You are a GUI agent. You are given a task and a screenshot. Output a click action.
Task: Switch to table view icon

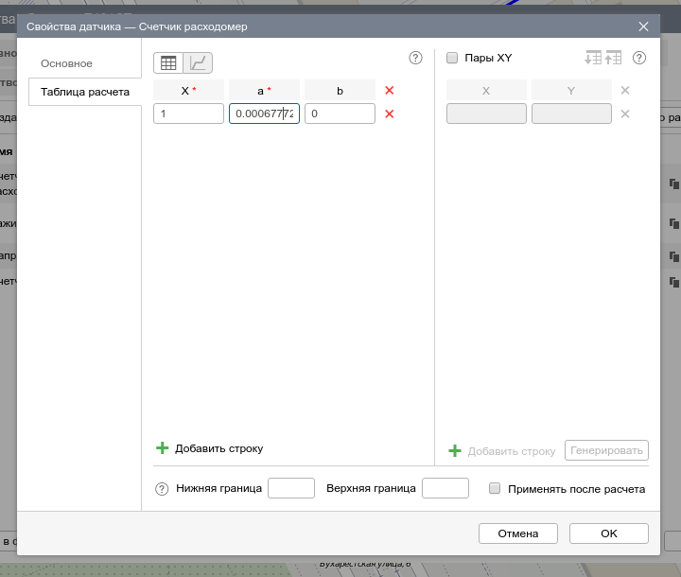coord(168,63)
